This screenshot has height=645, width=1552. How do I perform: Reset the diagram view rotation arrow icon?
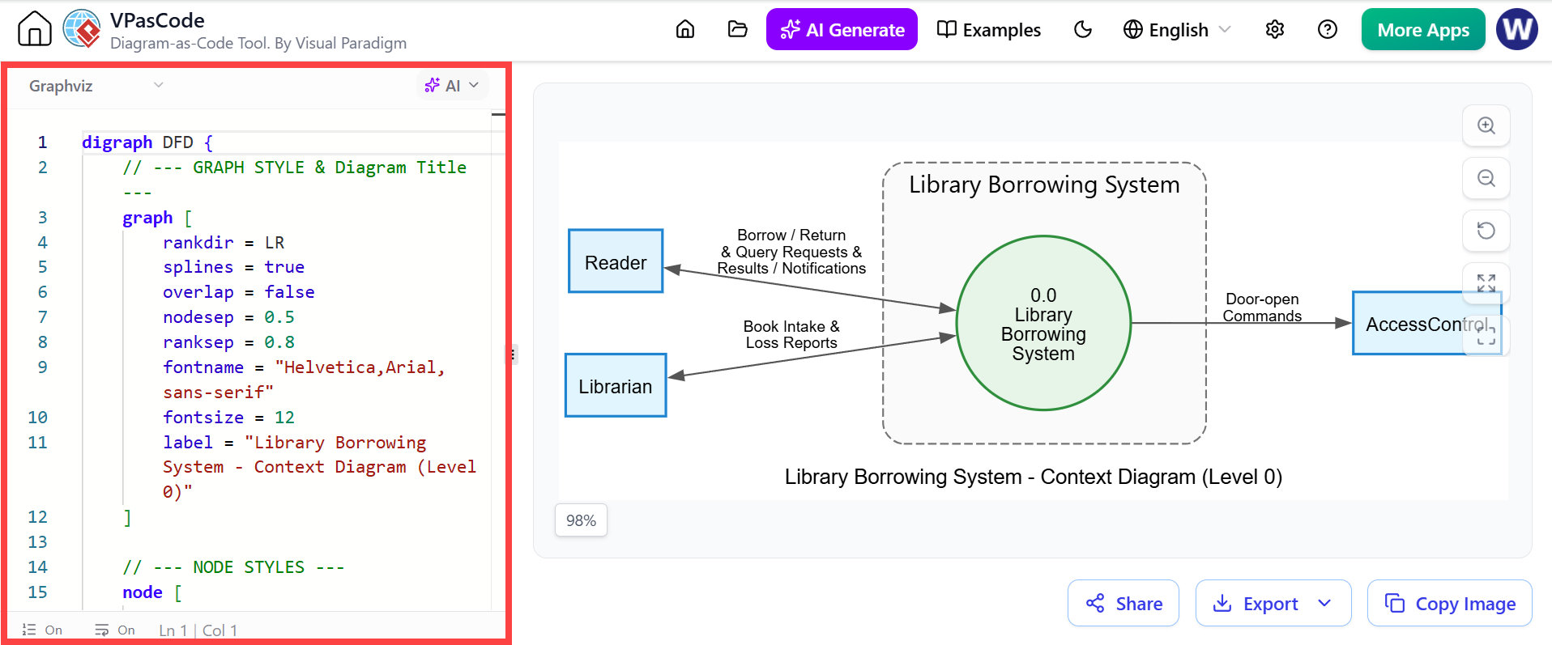1486,231
